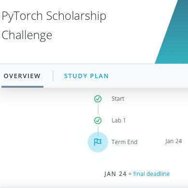Switch to the Study Plan tab
188x188 pixels.
[x=86, y=76]
